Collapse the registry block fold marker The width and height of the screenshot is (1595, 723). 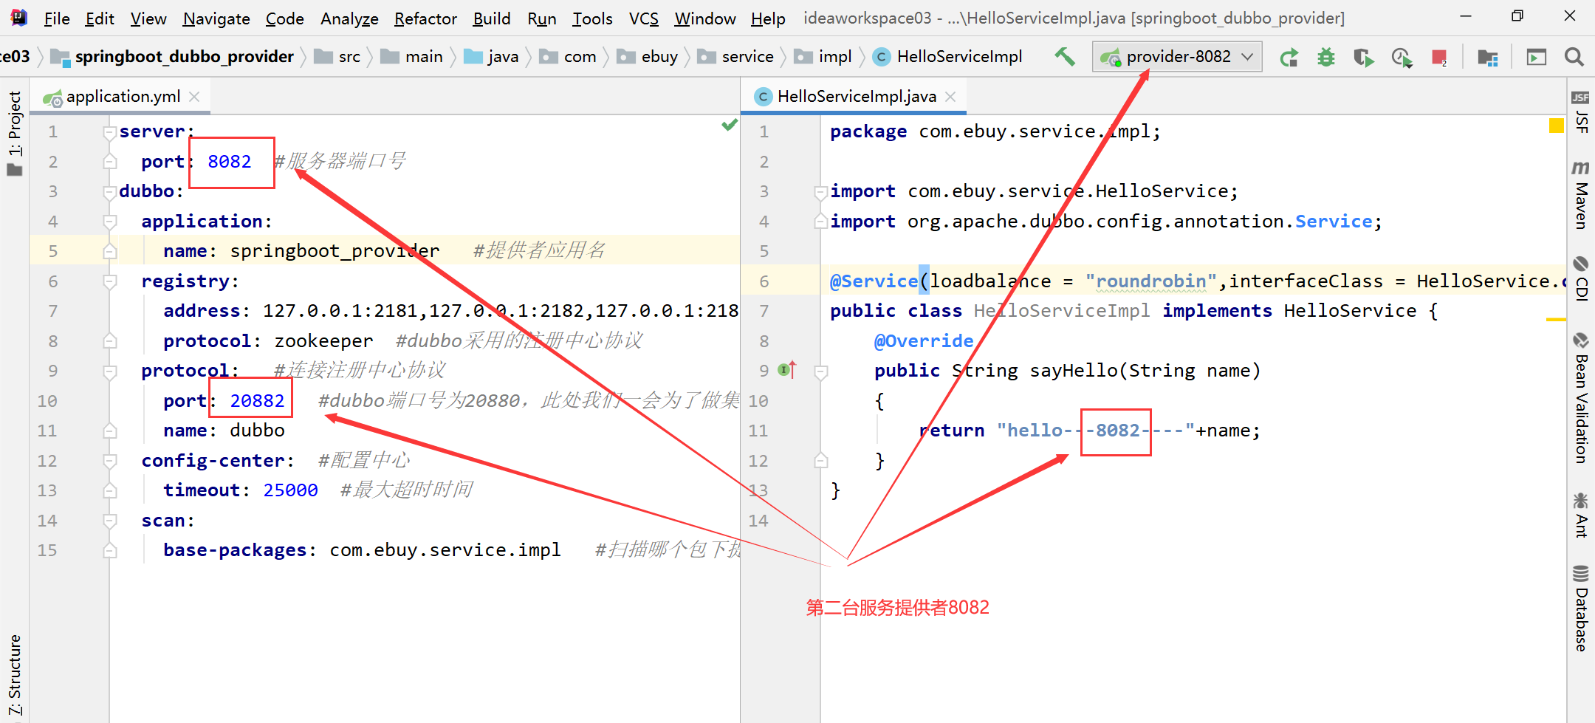pos(110,281)
